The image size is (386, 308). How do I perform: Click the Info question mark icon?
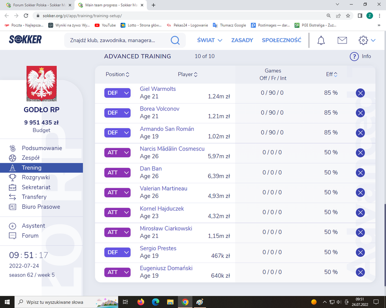(354, 57)
